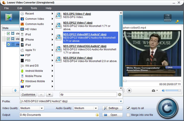The image size is (184, 121).
Task: Select NDS-DPG2 Video profile icon
Action: pyautogui.click(x=59, y=26)
